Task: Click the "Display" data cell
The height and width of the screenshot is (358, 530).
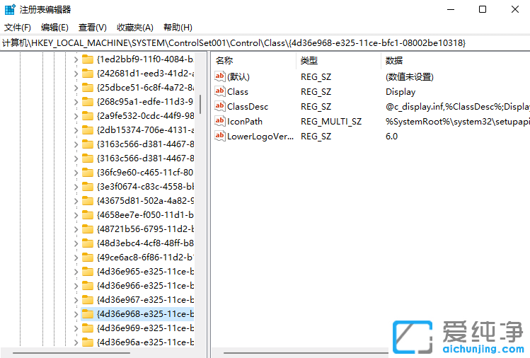Action: point(401,91)
